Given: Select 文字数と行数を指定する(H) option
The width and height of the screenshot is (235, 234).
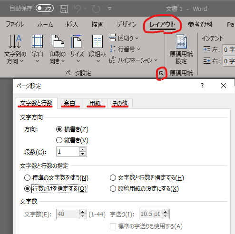Looking at the screenshot, I should click(113, 178).
